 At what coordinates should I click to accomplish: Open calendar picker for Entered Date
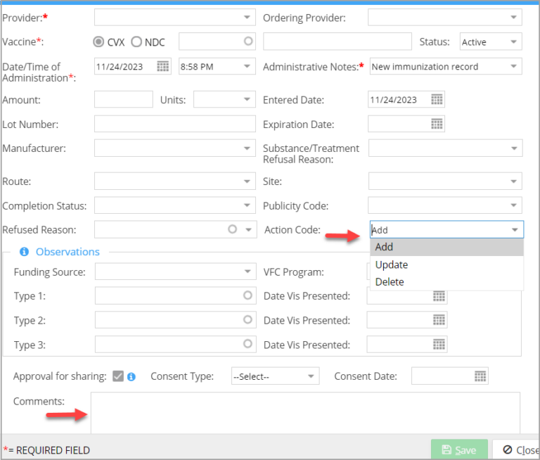437,100
